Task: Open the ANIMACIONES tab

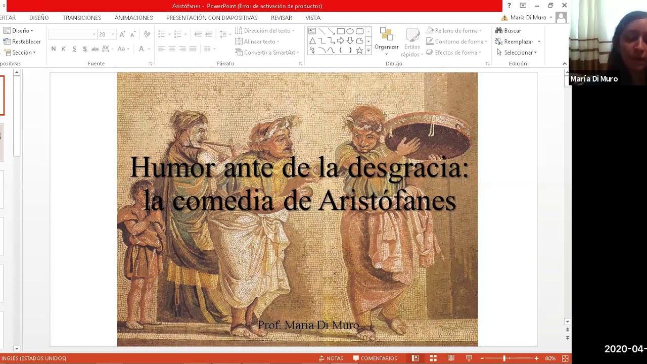Action: 133,18
